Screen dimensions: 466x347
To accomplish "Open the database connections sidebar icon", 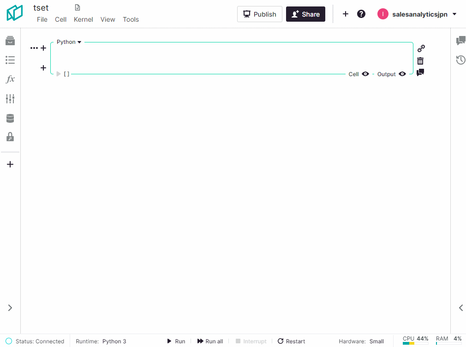I will click(x=10, y=119).
